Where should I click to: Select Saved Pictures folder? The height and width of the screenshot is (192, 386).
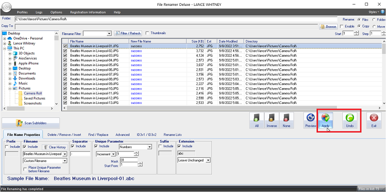coord(34,98)
